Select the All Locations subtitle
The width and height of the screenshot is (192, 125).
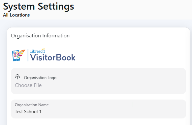16,15
